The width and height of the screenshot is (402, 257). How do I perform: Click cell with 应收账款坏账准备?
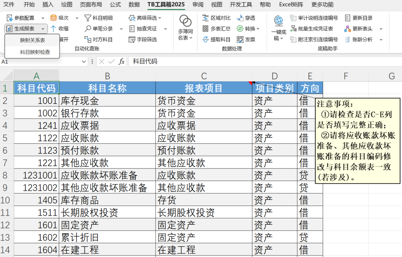pyautogui.click(x=108, y=175)
